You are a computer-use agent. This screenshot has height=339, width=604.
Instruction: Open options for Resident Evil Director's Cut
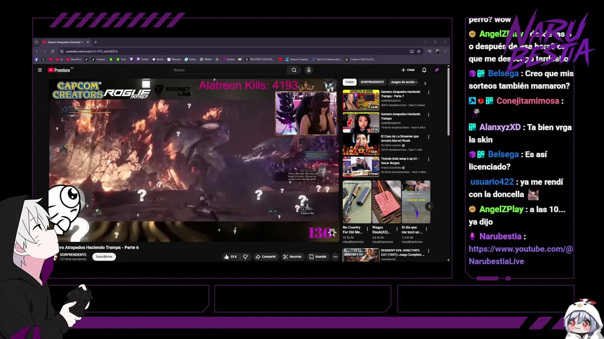tap(428, 251)
